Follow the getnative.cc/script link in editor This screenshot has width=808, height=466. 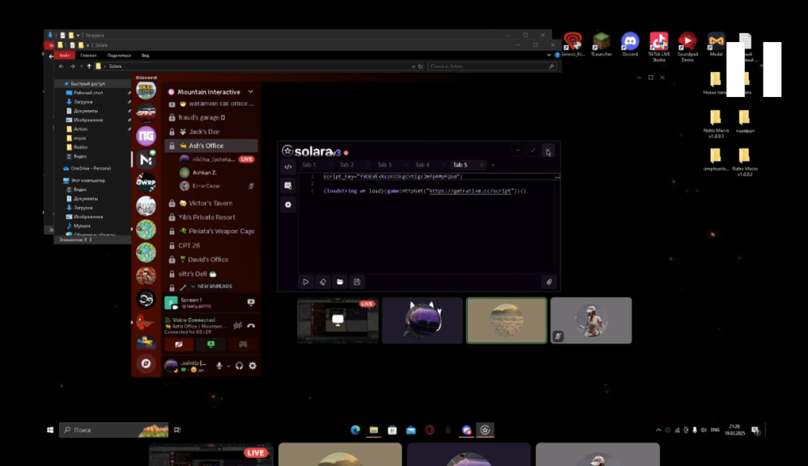point(470,191)
